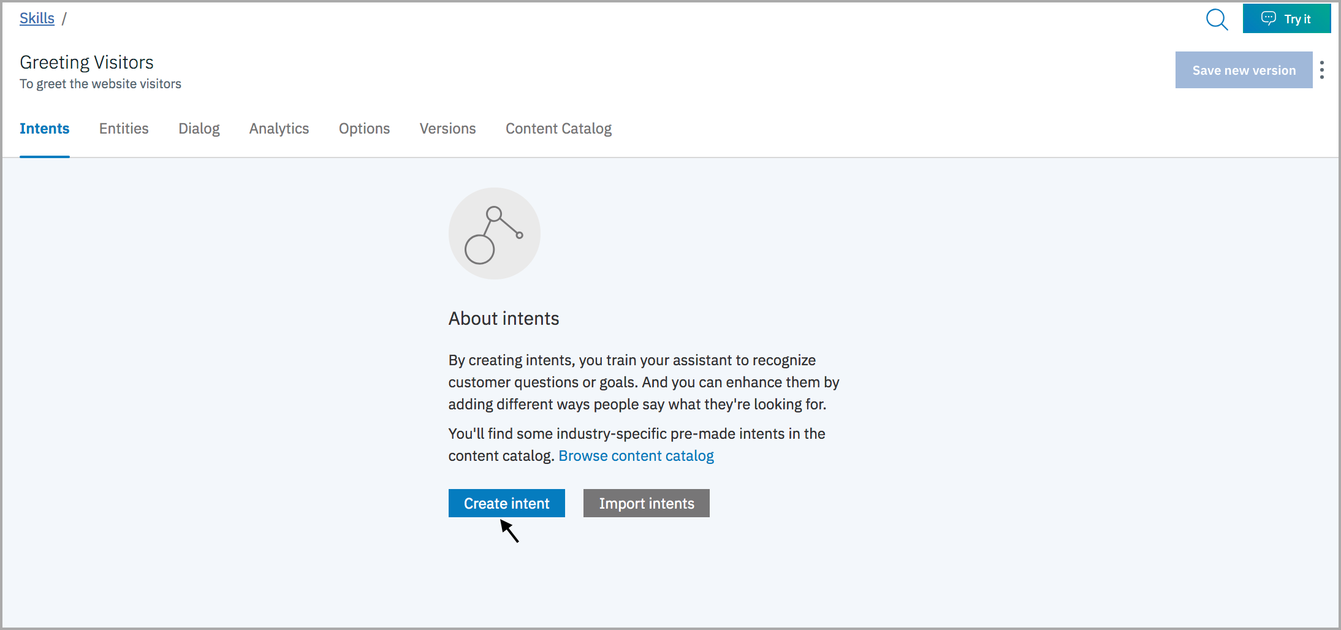Click the intents molecule illustration icon
The height and width of the screenshot is (630, 1341).
tap(494, 233)
